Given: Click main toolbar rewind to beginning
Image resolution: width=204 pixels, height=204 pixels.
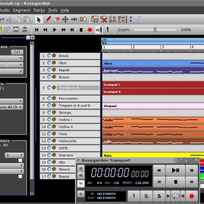Looking at the screenshot, I should click(37, 30).
